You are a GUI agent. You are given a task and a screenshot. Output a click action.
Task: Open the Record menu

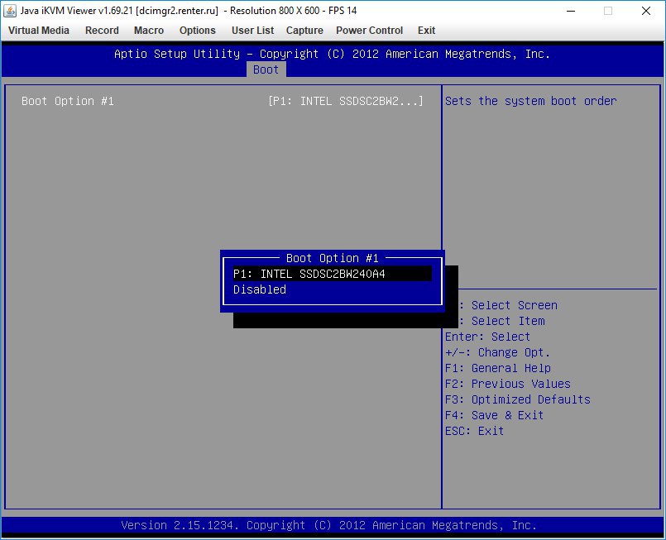(x=102, y=31)
